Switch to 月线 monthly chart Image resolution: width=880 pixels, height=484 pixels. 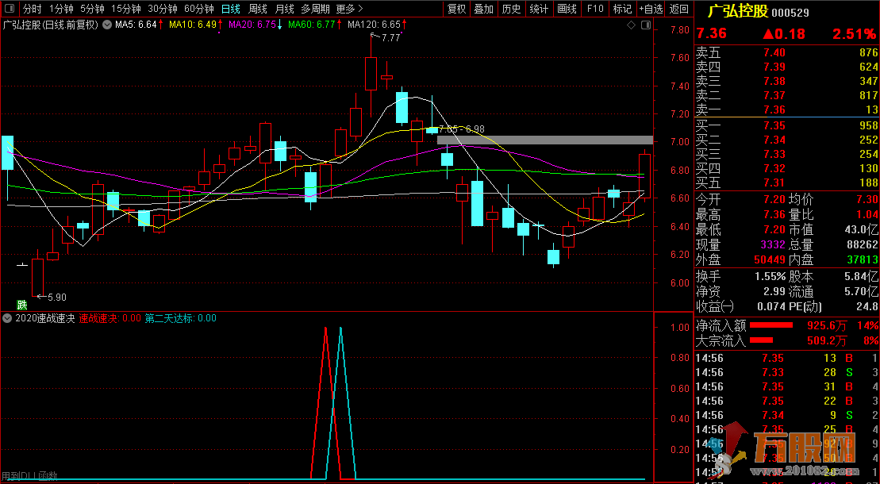285,9
